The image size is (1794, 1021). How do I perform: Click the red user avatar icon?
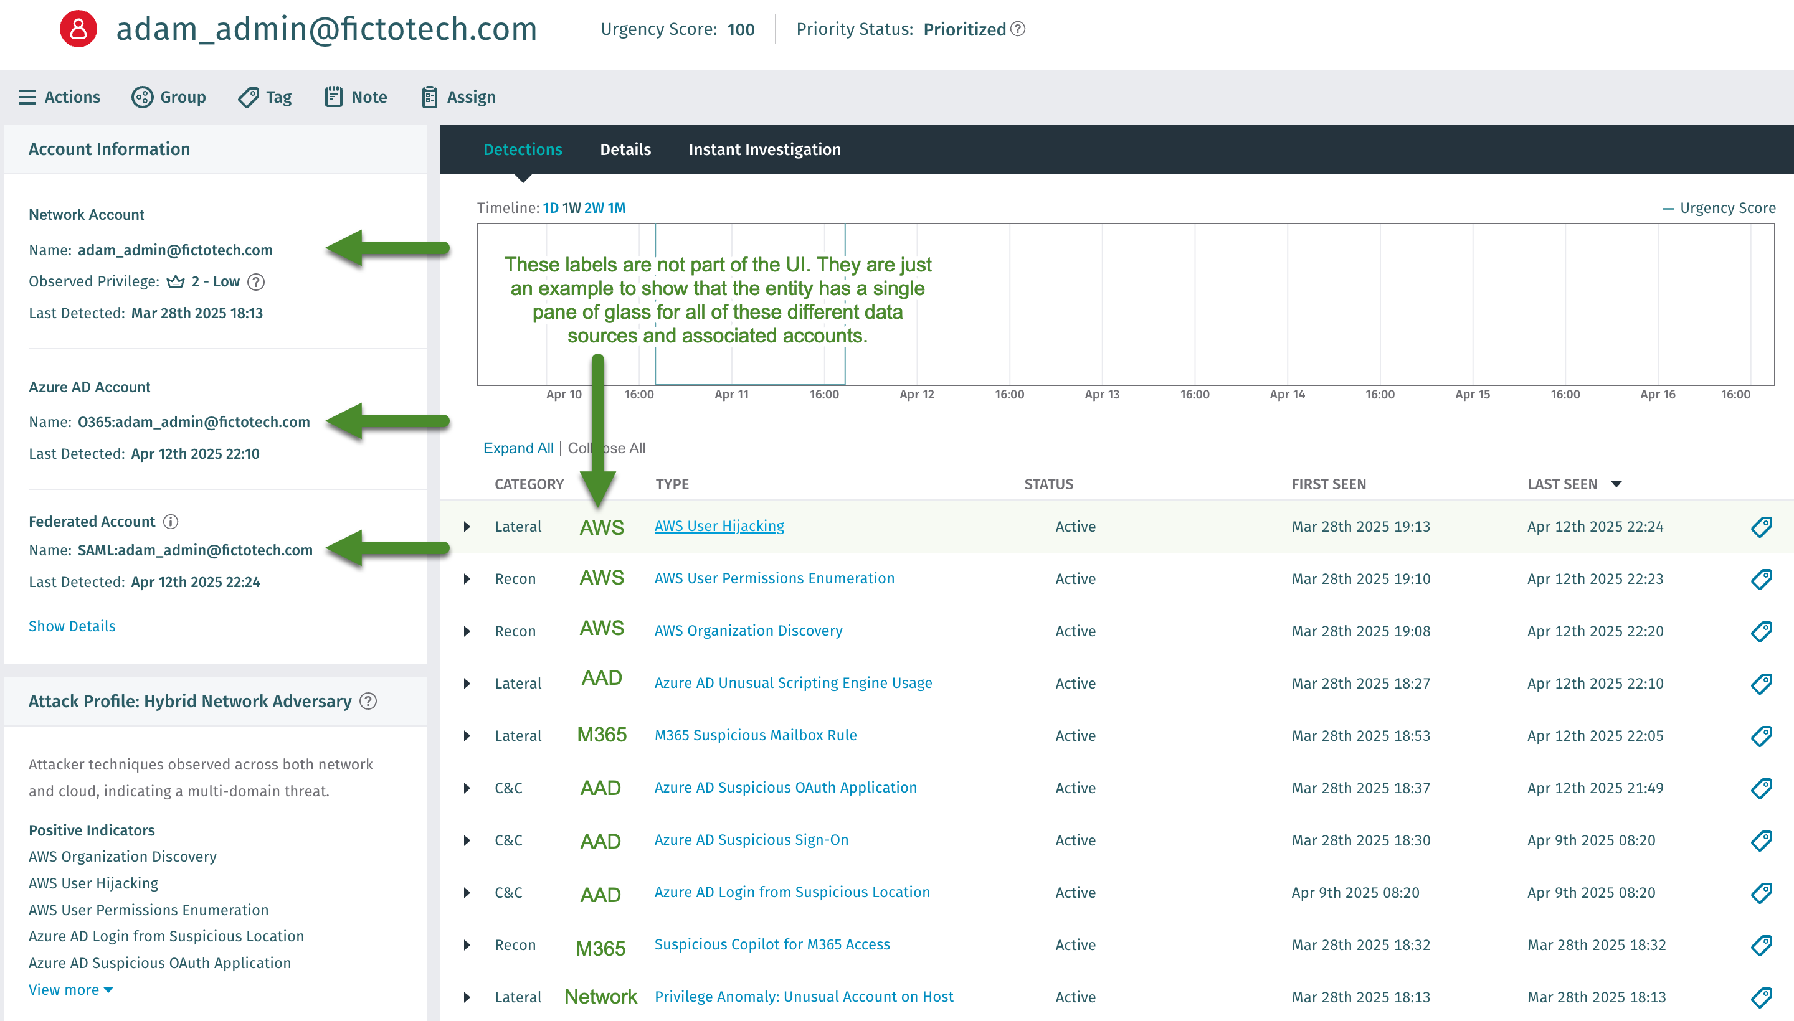(x=77, y=29)
